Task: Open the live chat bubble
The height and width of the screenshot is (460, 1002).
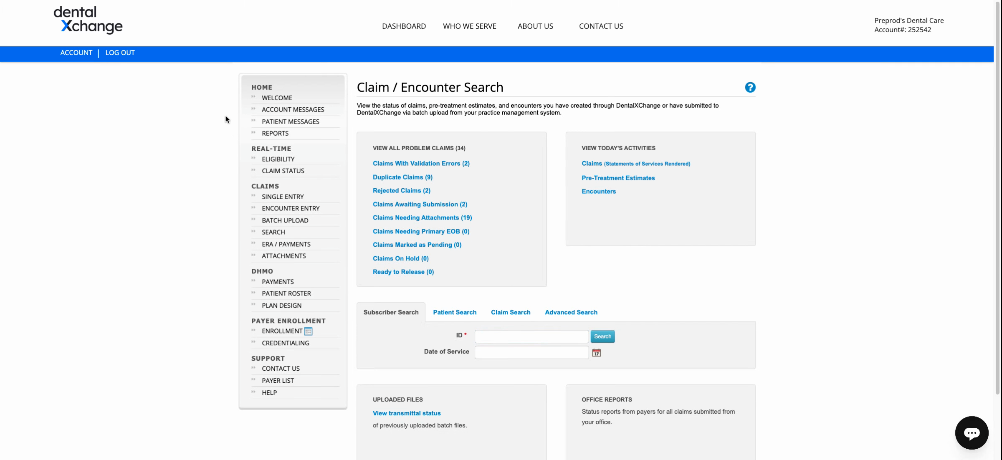Action: 972,432
